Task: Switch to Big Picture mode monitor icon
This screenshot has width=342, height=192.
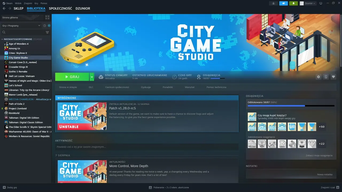Action: point(321,3)
